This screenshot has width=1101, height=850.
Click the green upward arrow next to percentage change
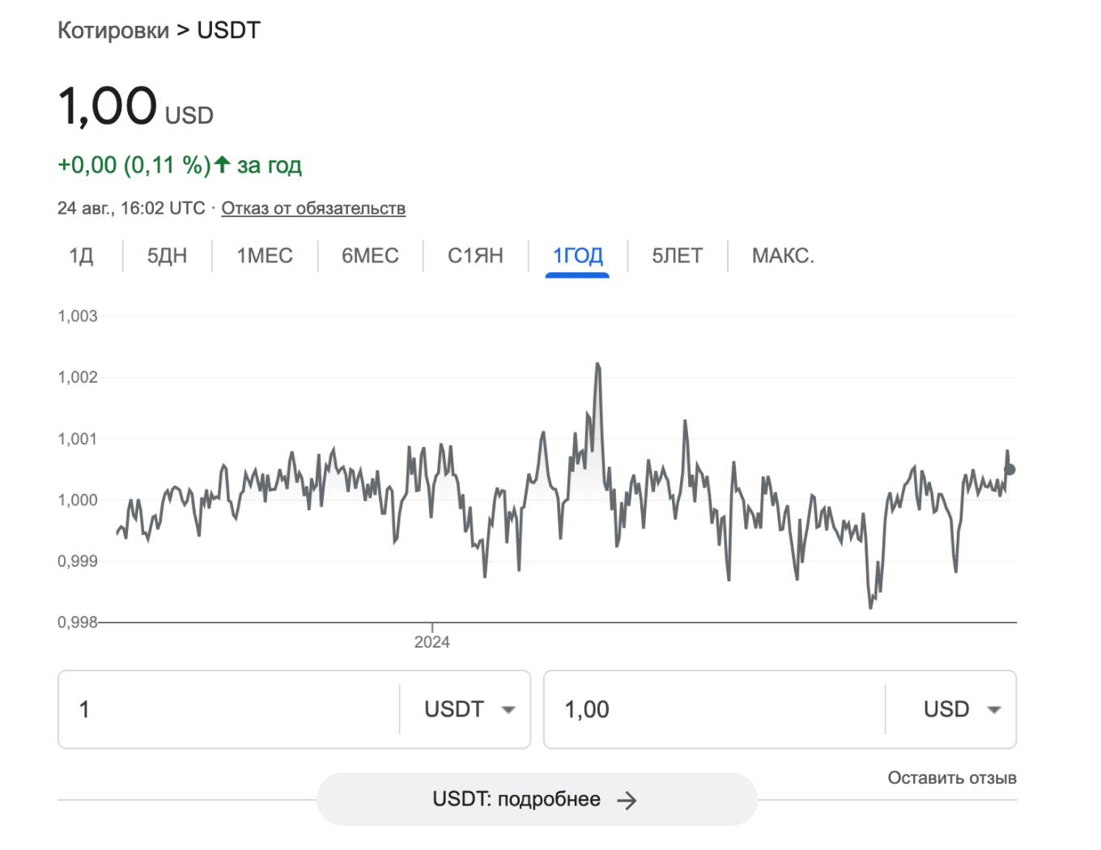[x=220, y=164]
